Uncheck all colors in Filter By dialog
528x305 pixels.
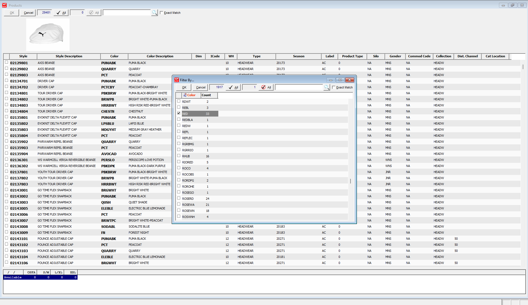266,87
